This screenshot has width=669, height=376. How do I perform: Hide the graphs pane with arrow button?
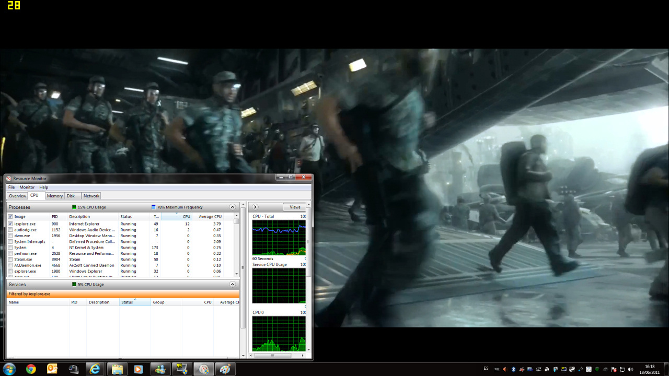(x=256, y=207)
